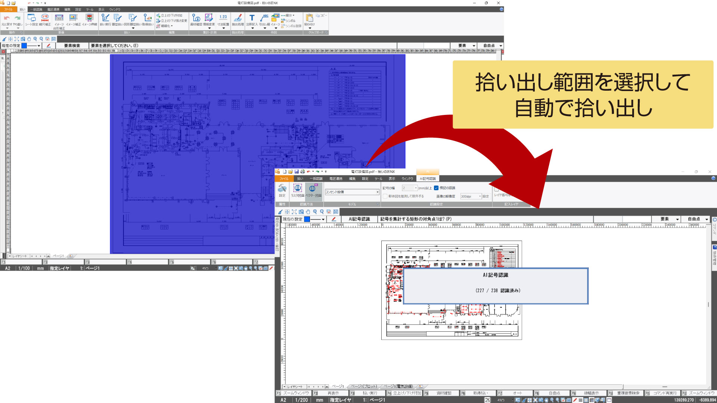Click 情報変更 info change icon

coord(209,20)
